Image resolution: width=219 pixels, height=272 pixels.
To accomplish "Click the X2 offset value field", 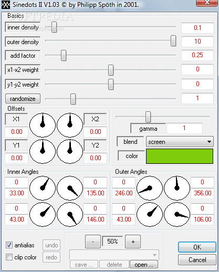I will tap(96, 132).
